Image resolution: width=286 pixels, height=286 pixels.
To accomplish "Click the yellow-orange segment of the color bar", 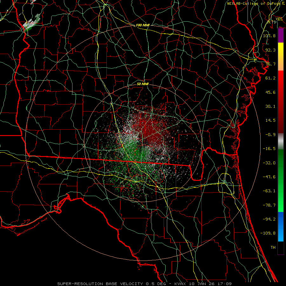I will point(281,57).
